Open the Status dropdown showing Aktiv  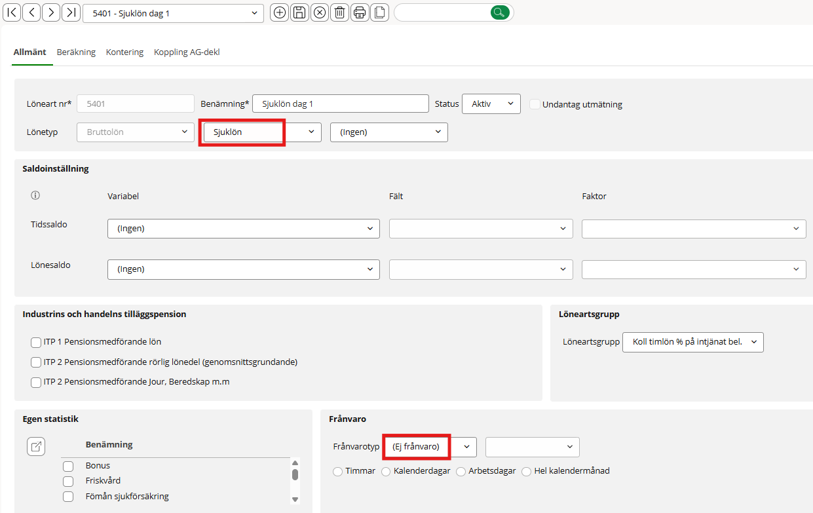coord(491,104)
